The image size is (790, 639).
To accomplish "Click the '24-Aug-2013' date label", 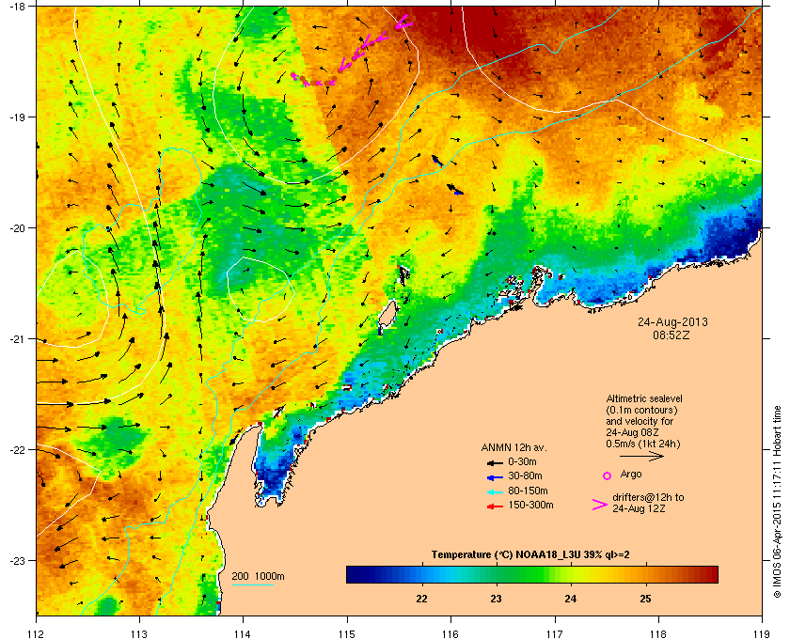I will pos(672,322).
